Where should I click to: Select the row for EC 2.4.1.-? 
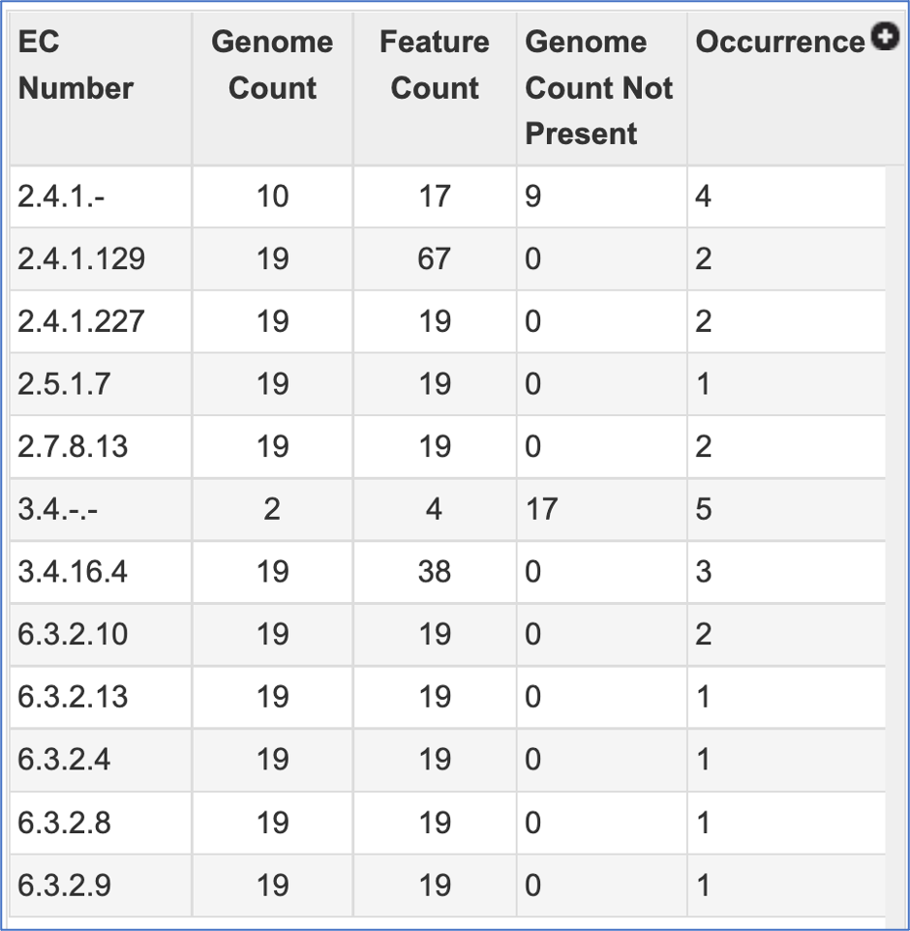click(447, 196)
